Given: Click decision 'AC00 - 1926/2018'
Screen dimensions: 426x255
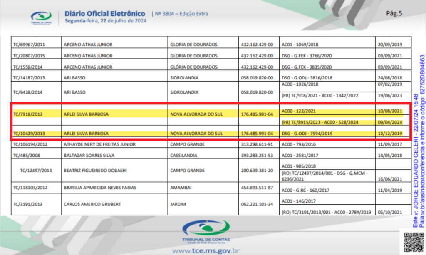Looking at the screenshot, I should [x=300, y=84].
